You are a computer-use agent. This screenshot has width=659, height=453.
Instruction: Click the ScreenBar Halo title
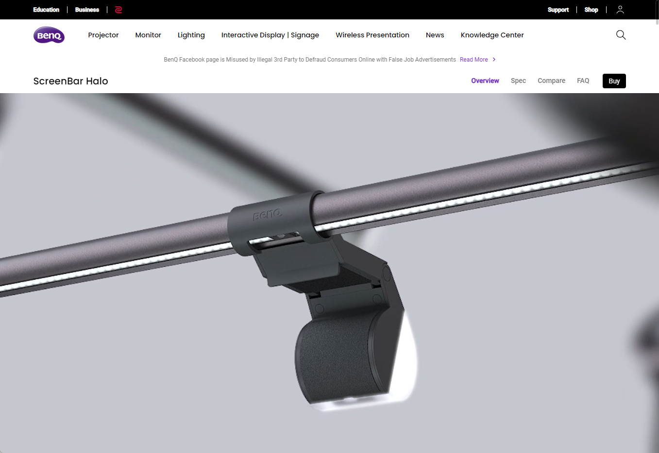click(71, 81)
